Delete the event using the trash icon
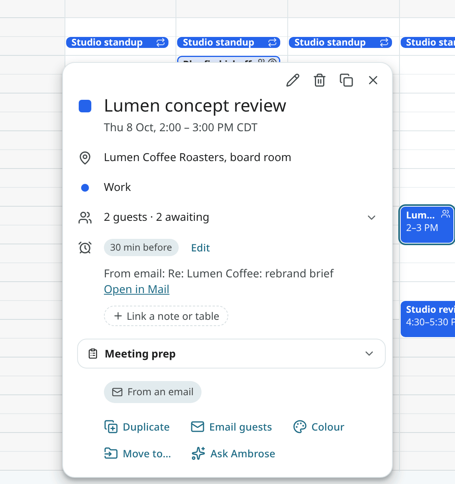 pyautogui.click(x=320, y=80)
